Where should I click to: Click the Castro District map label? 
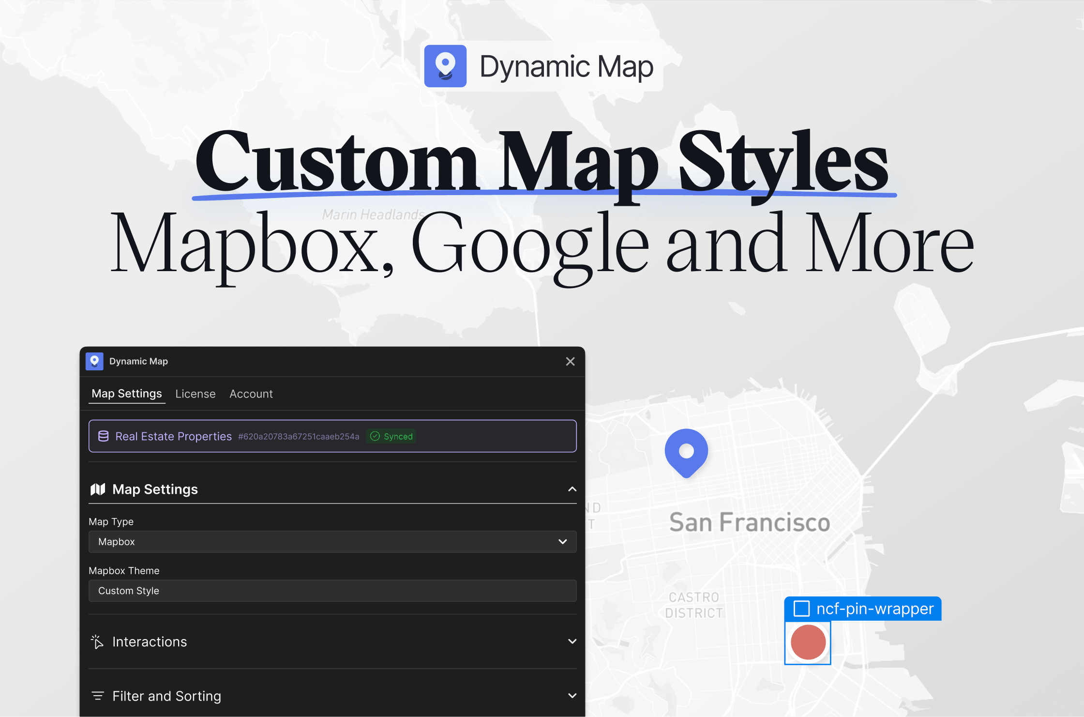click(x=694, y=605)
